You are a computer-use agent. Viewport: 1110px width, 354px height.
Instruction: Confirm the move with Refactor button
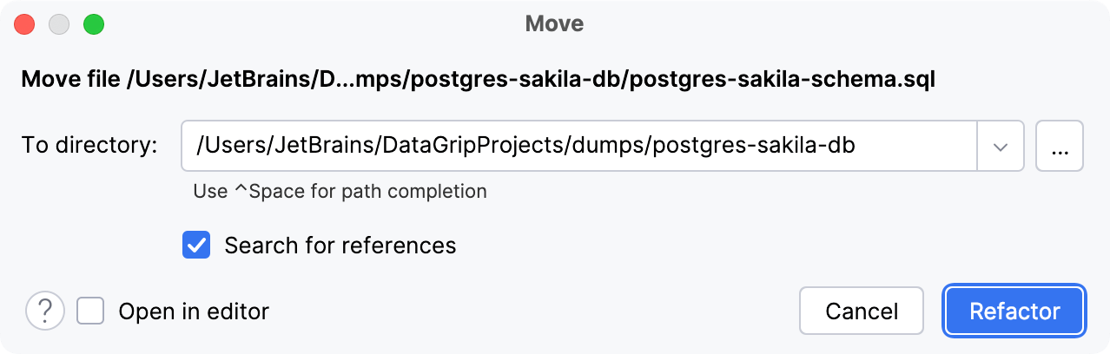1014,311
